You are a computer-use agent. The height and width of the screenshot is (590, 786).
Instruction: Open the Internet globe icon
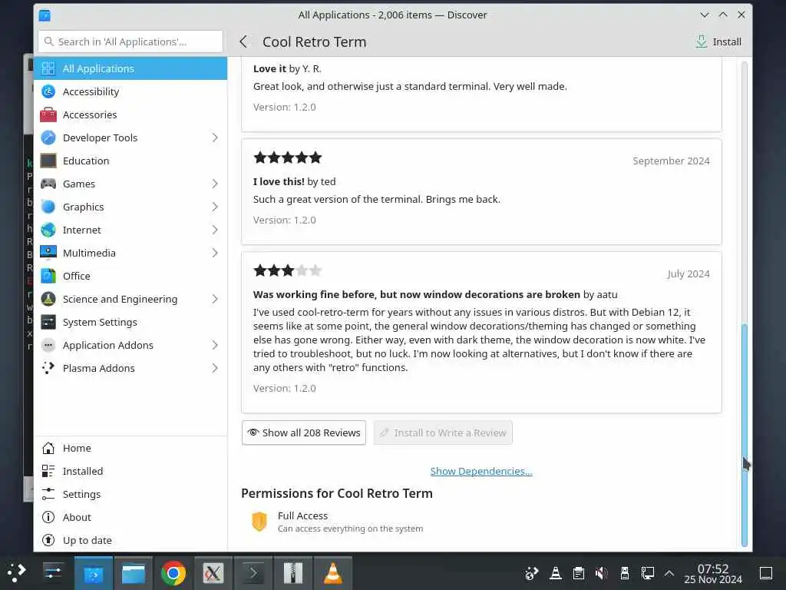pos(48,230)
